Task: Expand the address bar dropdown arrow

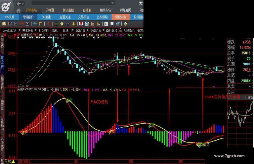Action: [x=113, y=3]
